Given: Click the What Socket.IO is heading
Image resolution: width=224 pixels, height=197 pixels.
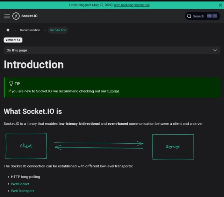Looking at the screenshot, I should click(33, 111).
